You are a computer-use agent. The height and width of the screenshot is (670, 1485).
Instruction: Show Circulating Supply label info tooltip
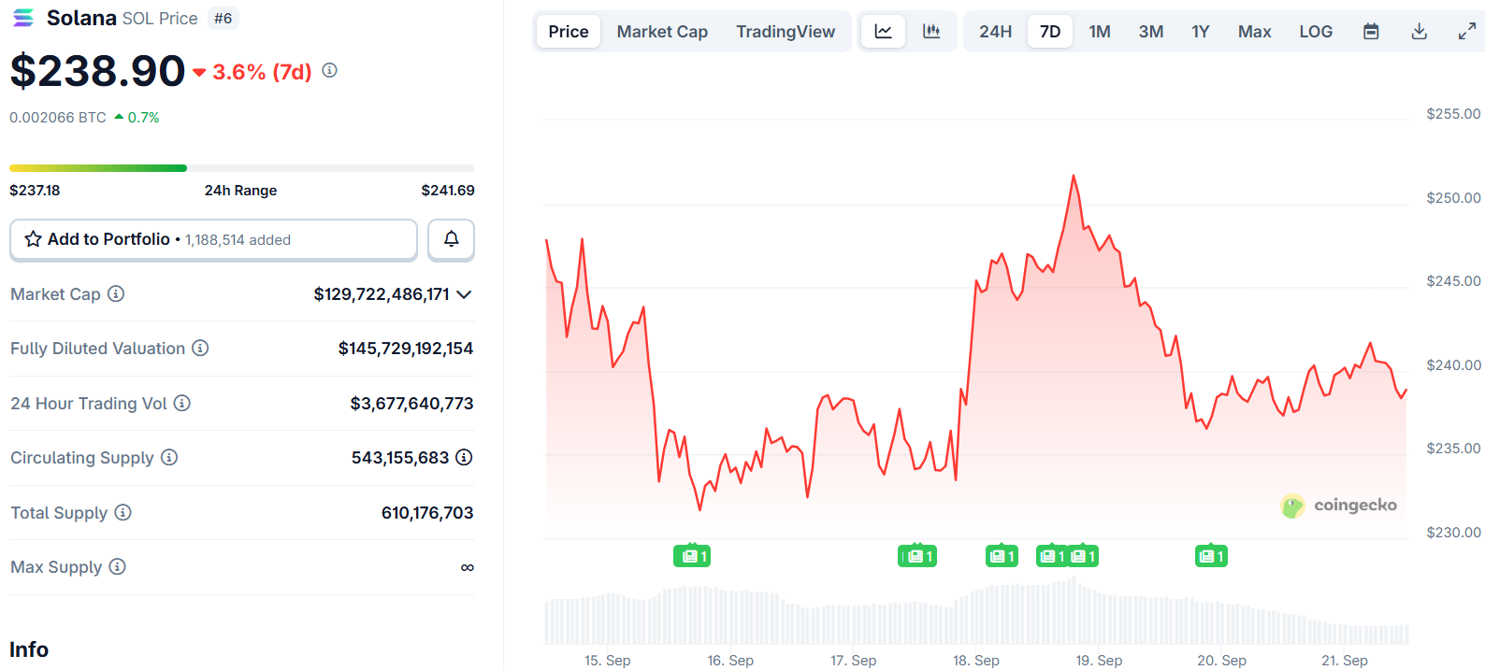(x=169, y=457)
